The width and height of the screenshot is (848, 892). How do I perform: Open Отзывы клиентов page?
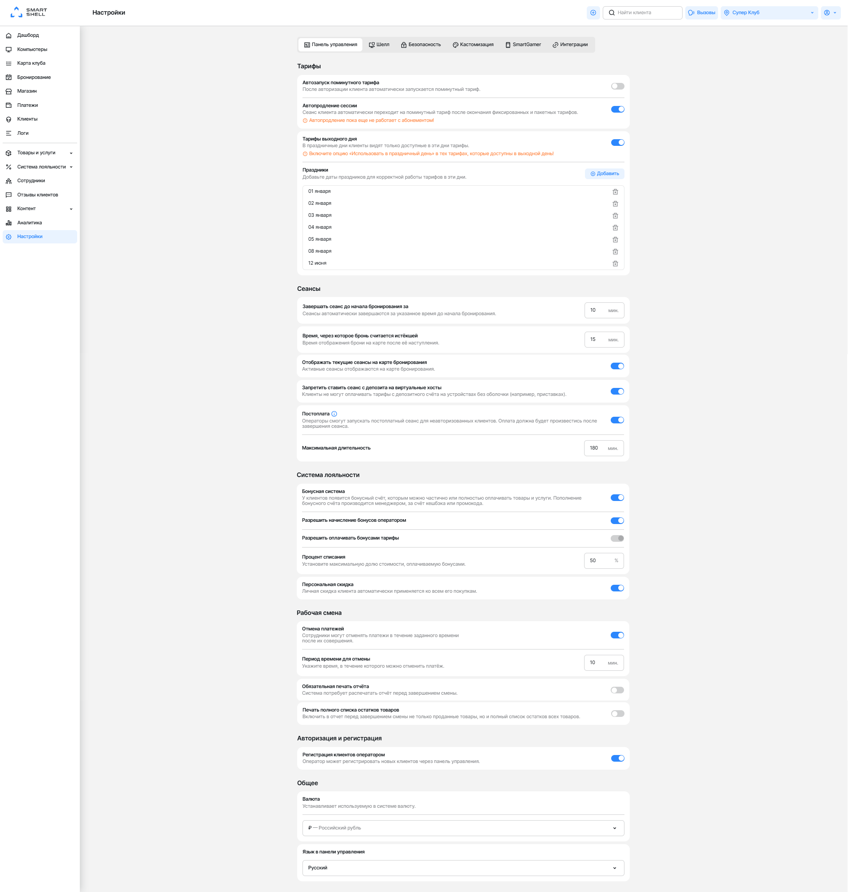tap(40, 195)
